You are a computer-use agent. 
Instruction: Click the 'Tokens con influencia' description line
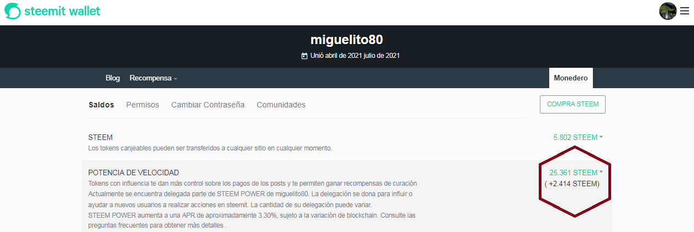pos(253,183)
